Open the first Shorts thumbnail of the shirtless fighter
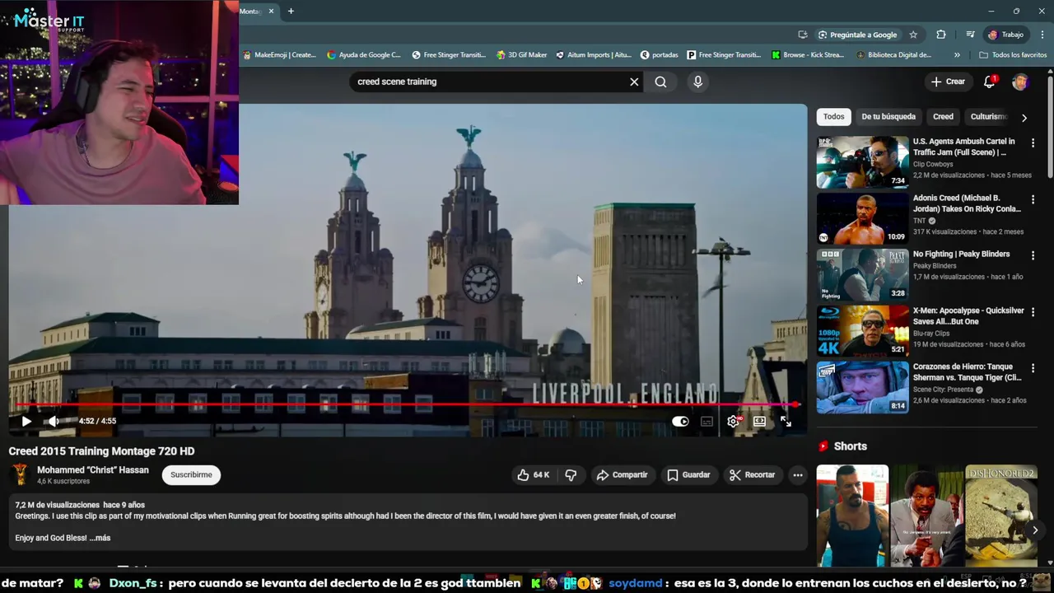This screenshot has height=593, width=1054. pyautogui.click(x=852, y=515)
